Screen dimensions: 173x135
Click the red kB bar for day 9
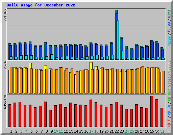pyautogui.click(x=50, y=118)
